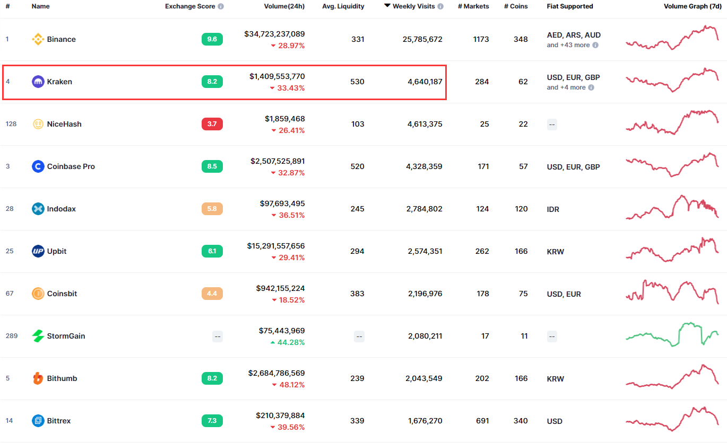Click the info icon beside Weekly Visits
The width and height of the screenshot is (727, 443).
440,6
